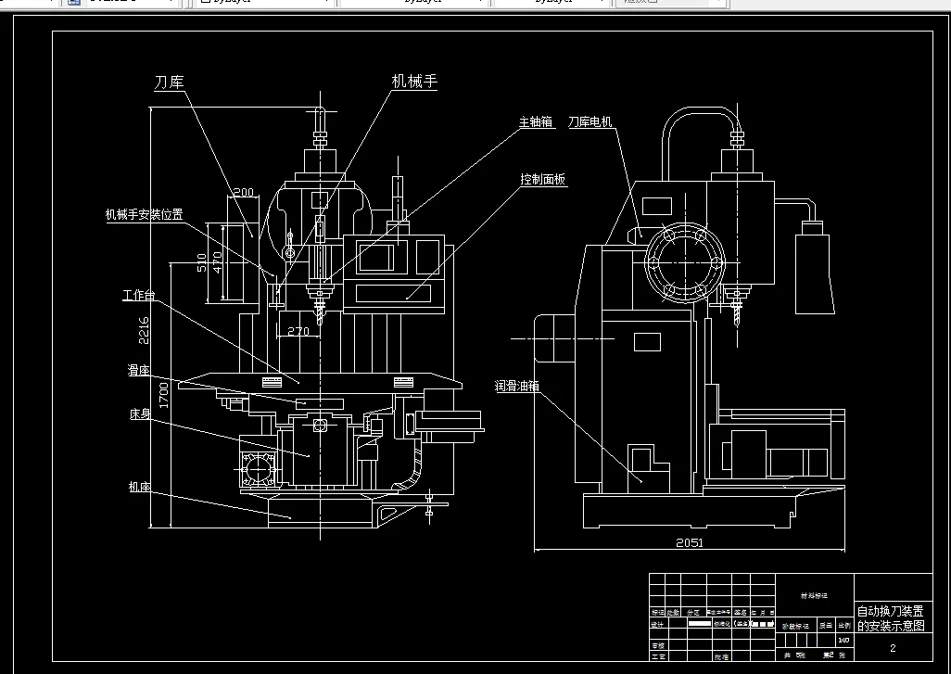Open the lineweight ByLayer dropdown
The image size is (951, 674).
[x=601, y=4]
